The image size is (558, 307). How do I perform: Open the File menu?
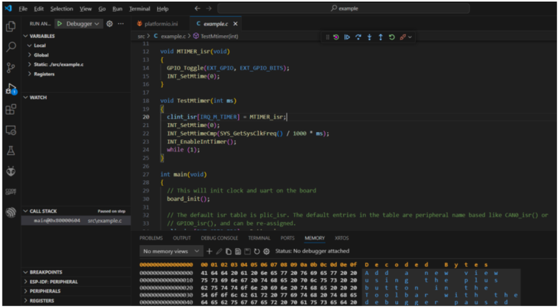pyautogui.click(x=23, y=8)
